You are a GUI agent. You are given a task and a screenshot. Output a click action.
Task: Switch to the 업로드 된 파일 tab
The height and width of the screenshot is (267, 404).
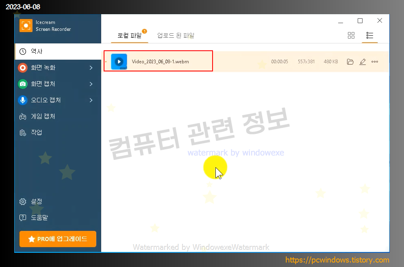coord(176,35)
